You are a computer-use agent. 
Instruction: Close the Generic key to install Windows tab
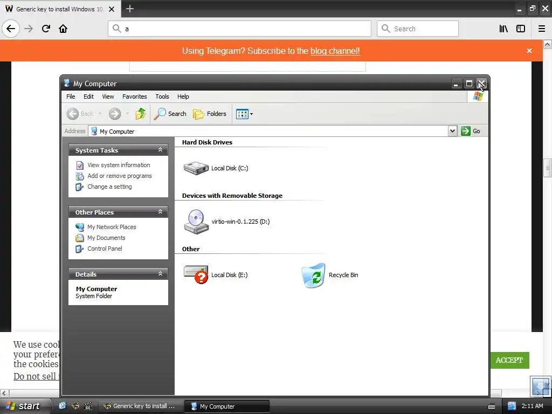pos(112,9)
